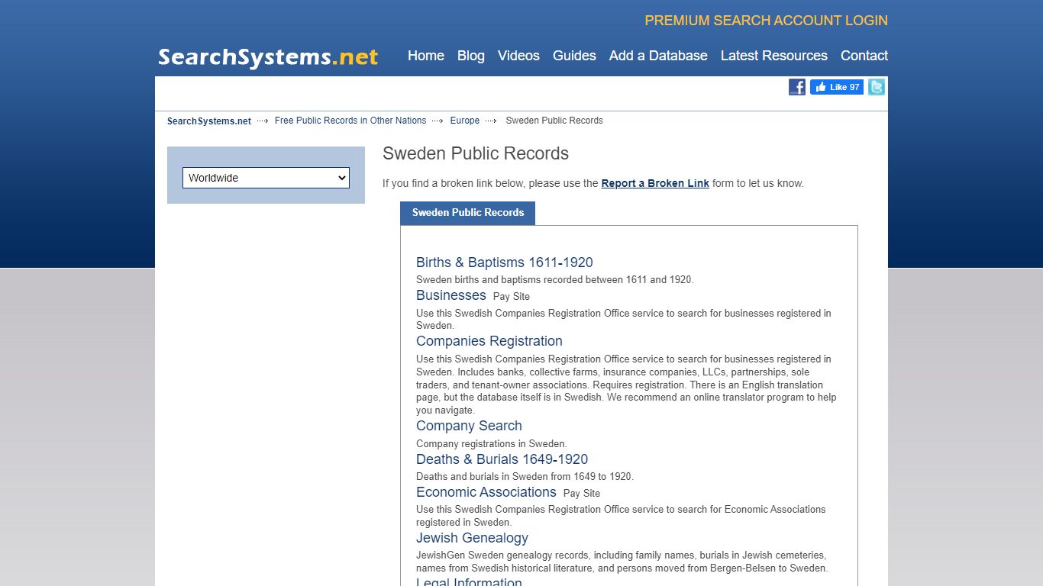This screenshot has height=586, width=1043.
Task: Click 'Deaths and burials in Sweden' description
Action: pos(525,476)
